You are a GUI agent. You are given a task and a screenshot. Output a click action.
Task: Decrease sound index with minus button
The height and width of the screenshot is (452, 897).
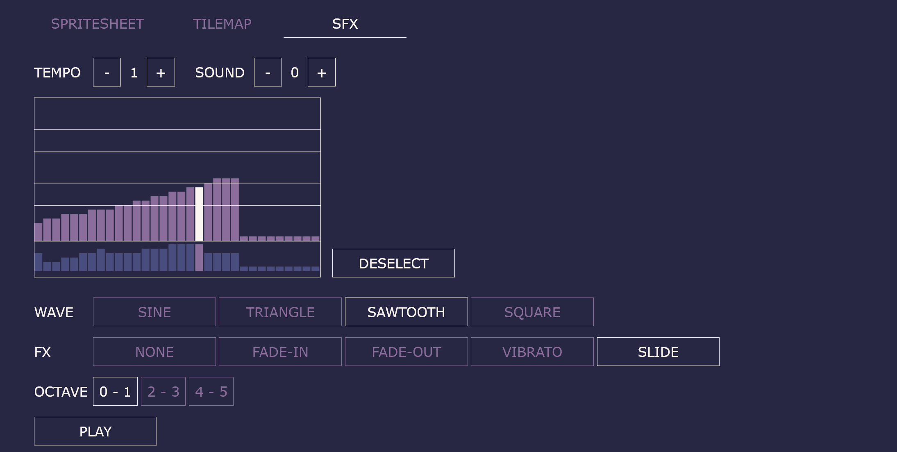[268, 72]
